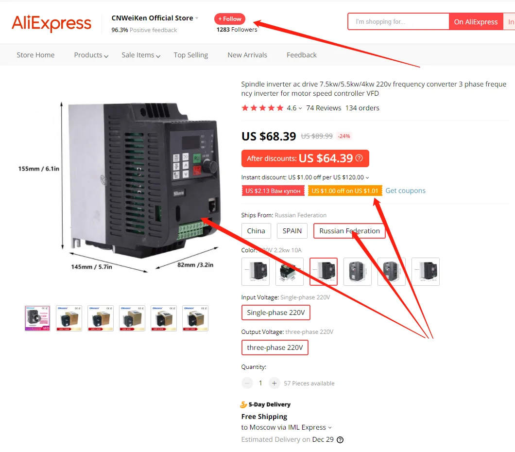The height and width of the screenshot is (452, 515).
Task: Expand the CNWeiKen Official Store dropdown arrow
Action: (197, 18)
